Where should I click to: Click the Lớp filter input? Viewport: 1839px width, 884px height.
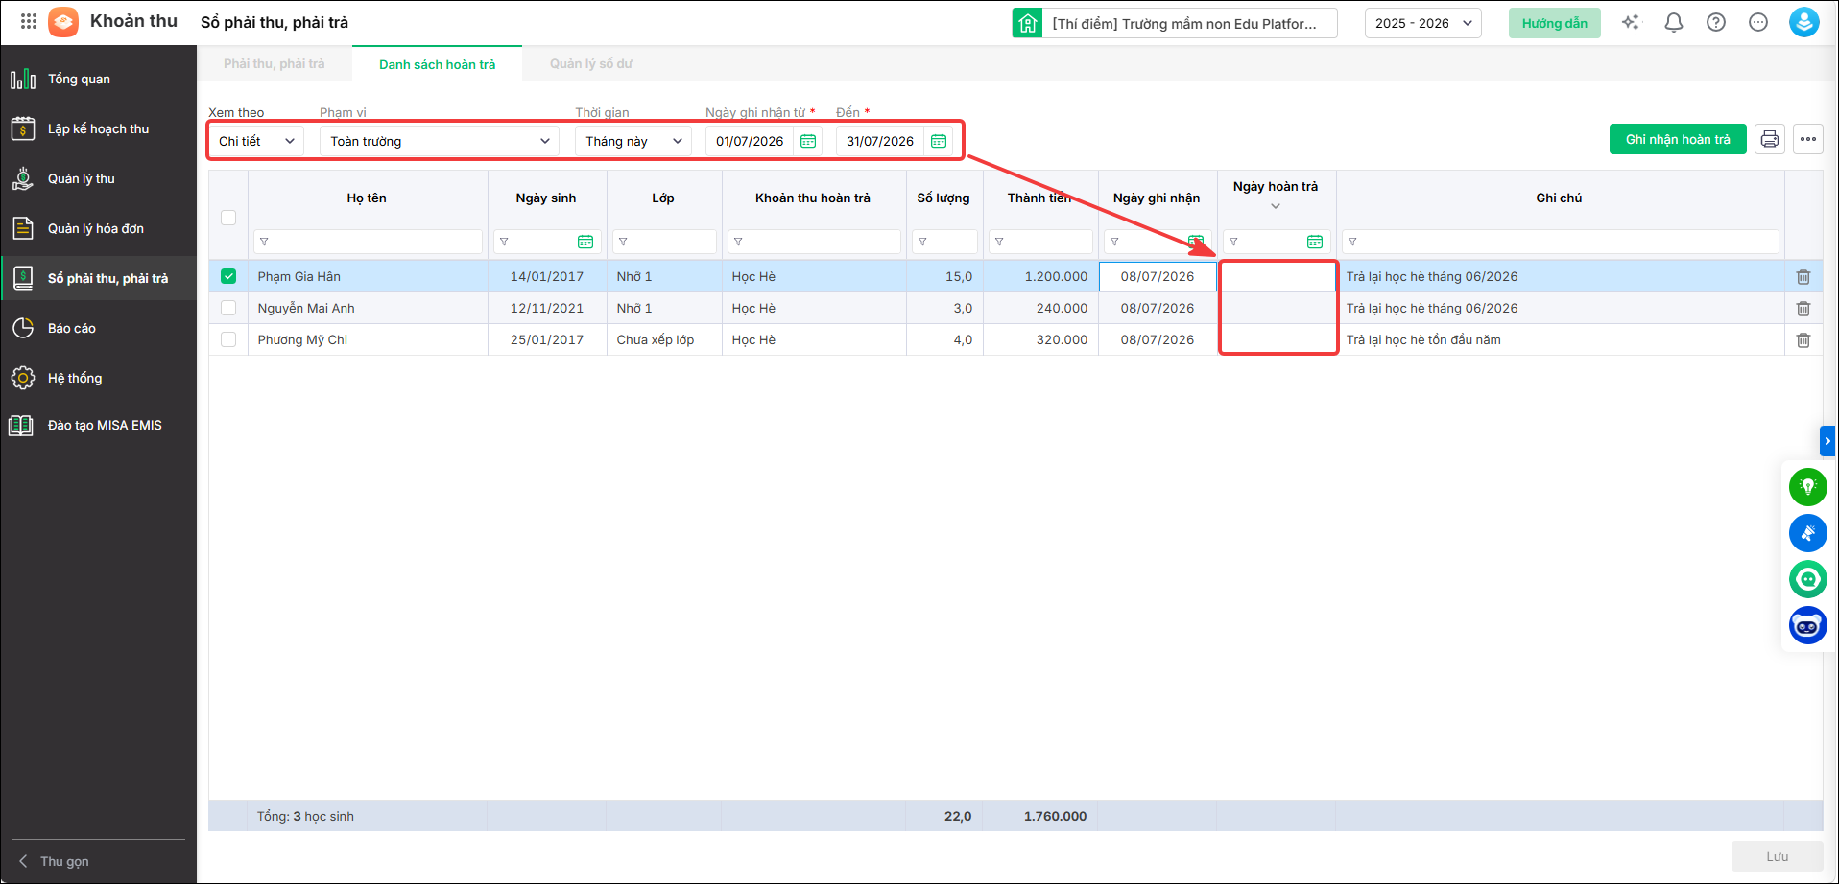(x=664, y=242)
